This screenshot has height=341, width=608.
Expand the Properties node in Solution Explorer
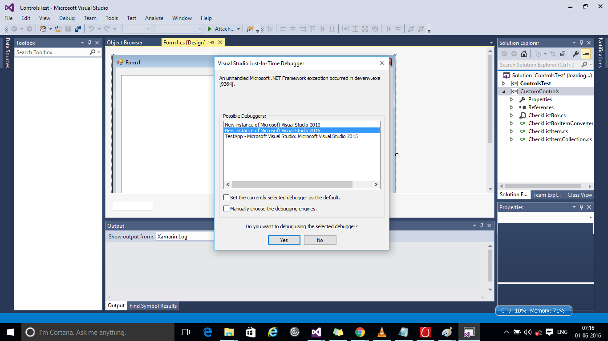512,99
